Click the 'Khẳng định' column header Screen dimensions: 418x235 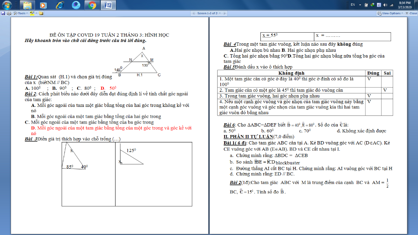point(291,73)
